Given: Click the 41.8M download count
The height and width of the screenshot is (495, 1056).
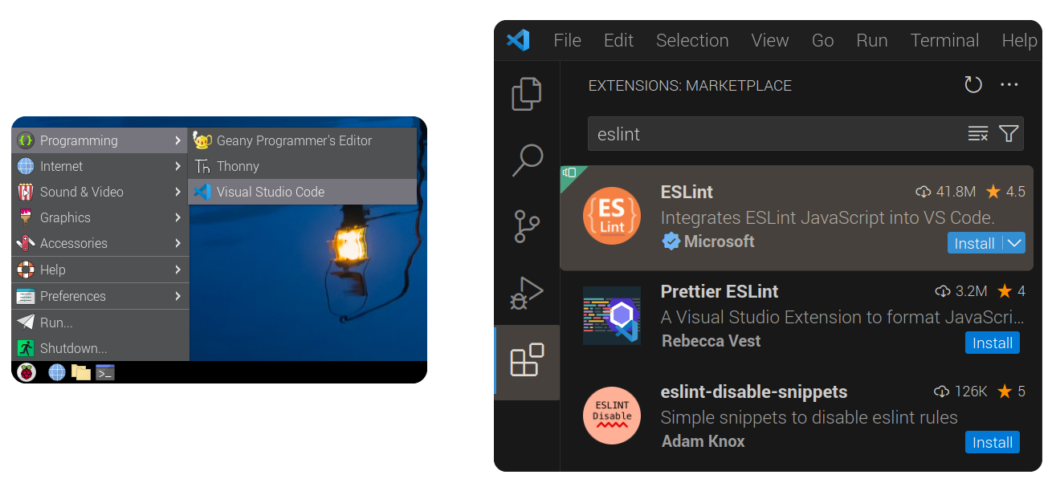Looking at the screenshot, I should (946, 192).
